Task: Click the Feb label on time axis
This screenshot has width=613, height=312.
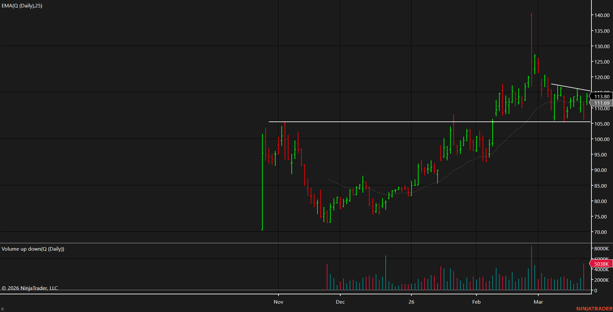Action: 476,302
